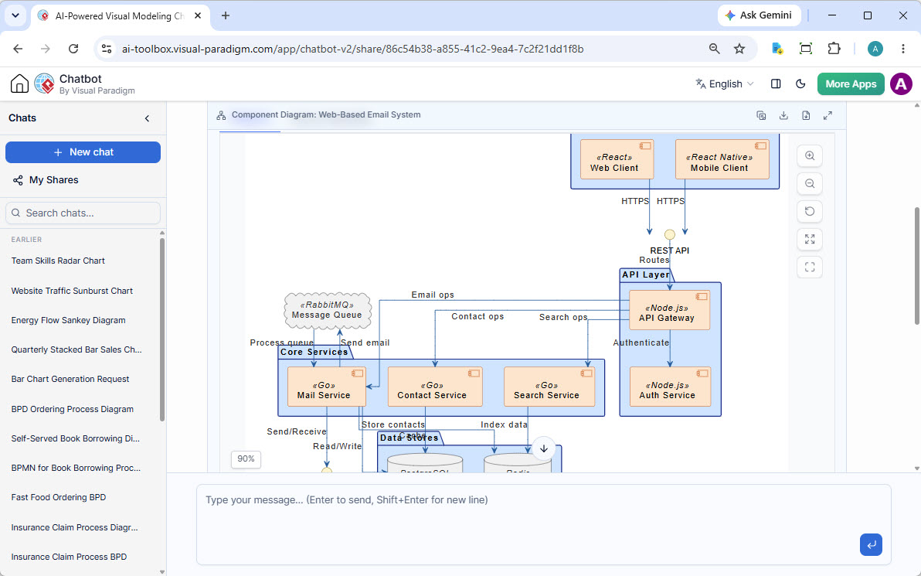The height and width of the screenshot is (576, 921).
Task: Open the Chrome three-dot menu
Action: (902, 49)
